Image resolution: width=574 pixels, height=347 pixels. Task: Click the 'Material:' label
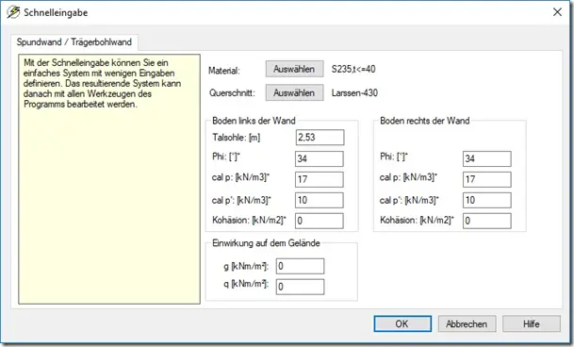[x=224, y=71]
